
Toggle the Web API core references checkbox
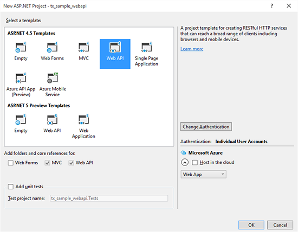(72, 163)
